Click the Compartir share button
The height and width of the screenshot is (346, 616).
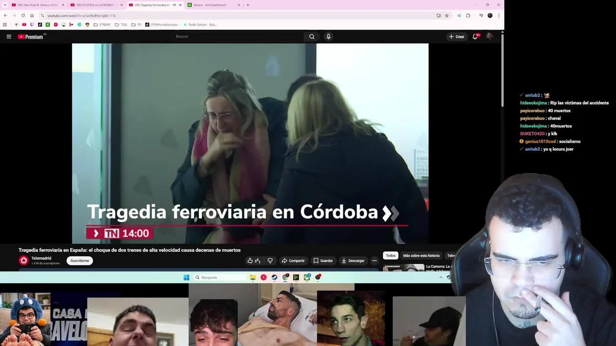293,260
